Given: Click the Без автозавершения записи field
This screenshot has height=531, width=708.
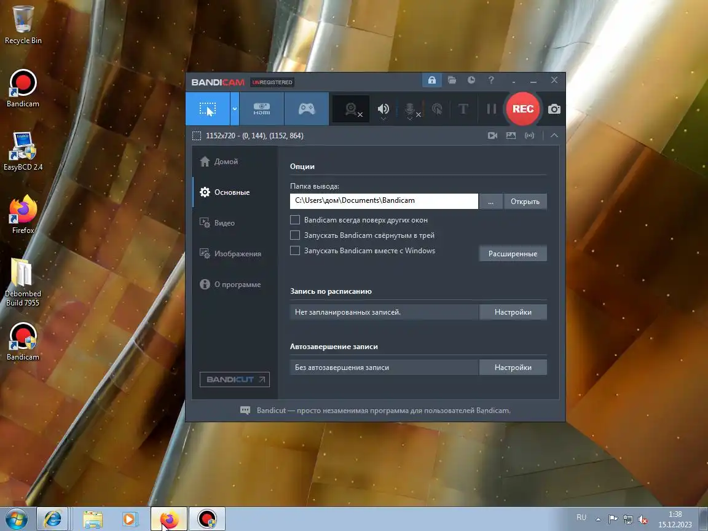Looking at the screenshot, I should (383, 368).
